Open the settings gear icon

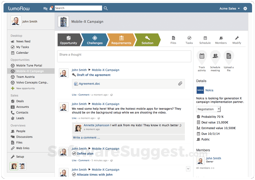(x=245, y=8)
